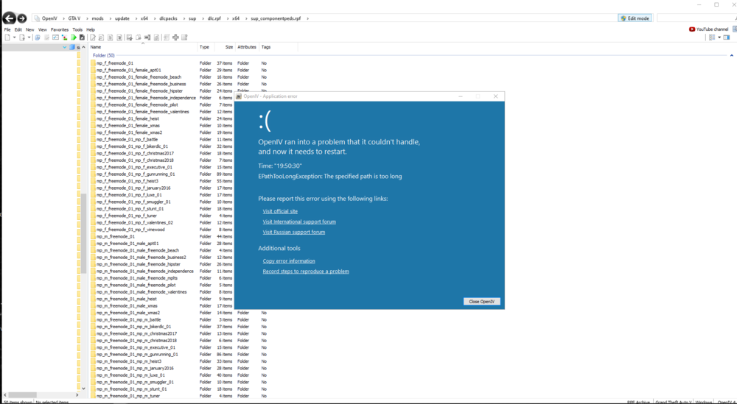Open the Edit menu
The width and height of the screenshot is (737, 404).
click(18, 29)
